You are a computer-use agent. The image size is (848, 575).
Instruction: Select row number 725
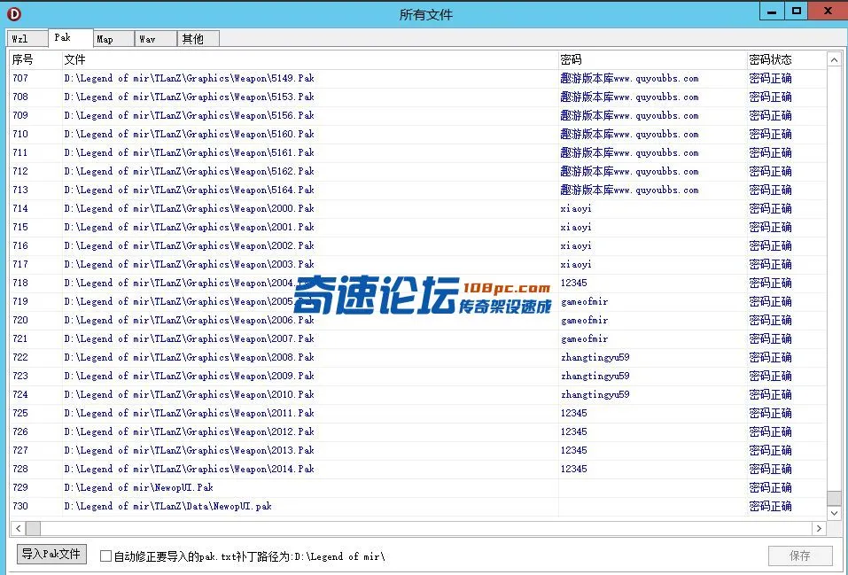pos(20,413)
